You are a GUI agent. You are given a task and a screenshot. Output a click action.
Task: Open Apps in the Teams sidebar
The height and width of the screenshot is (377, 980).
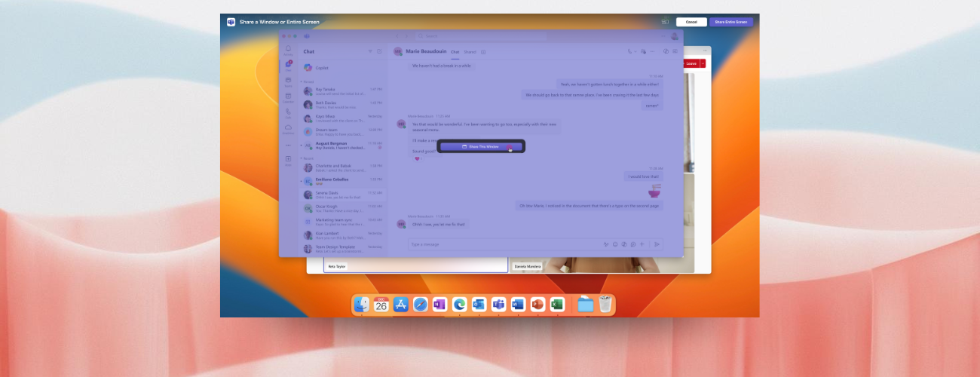(x=288, y=161)
